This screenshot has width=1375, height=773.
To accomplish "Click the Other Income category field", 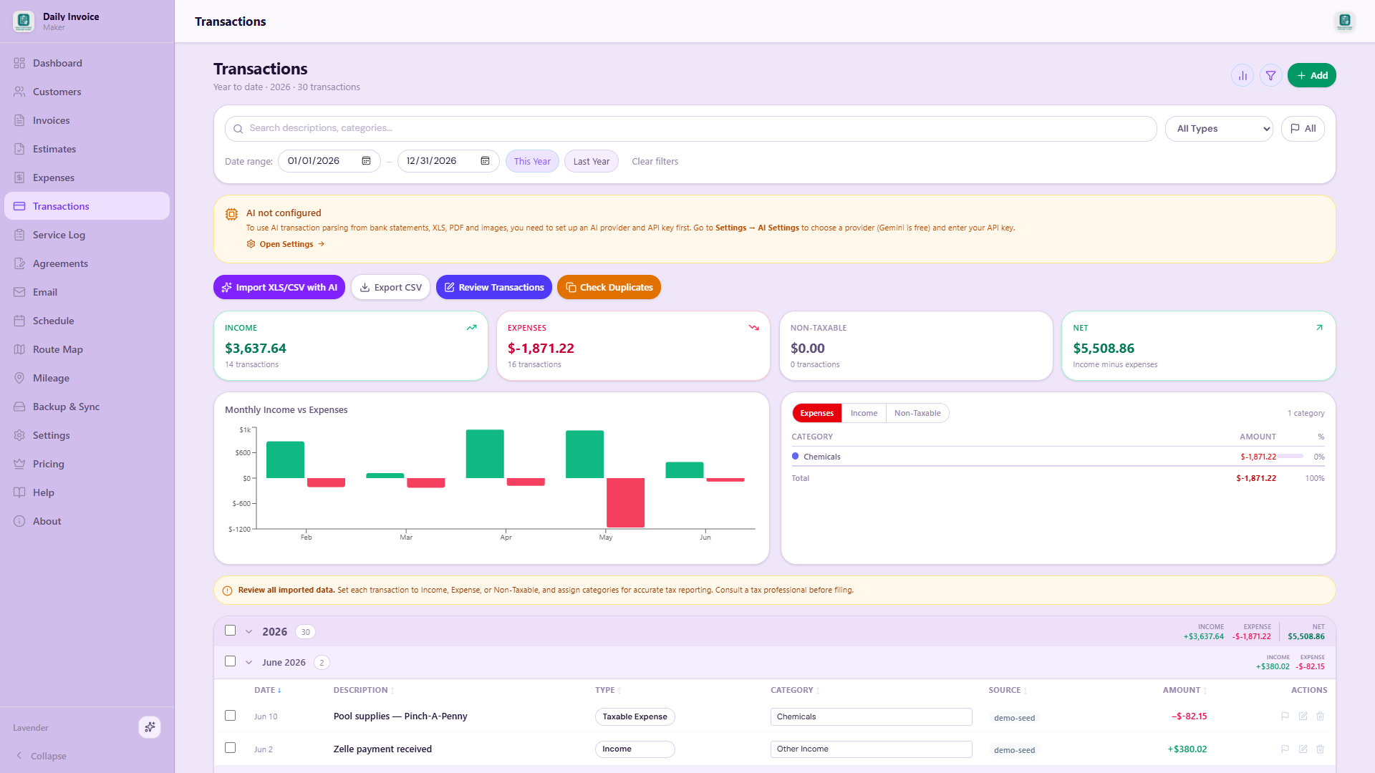I will pos(871,749).
